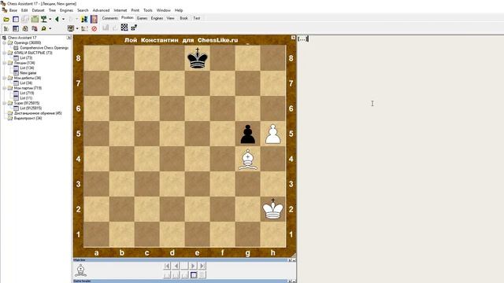Open a database with the yellow folder icon

tap(6, 19)
